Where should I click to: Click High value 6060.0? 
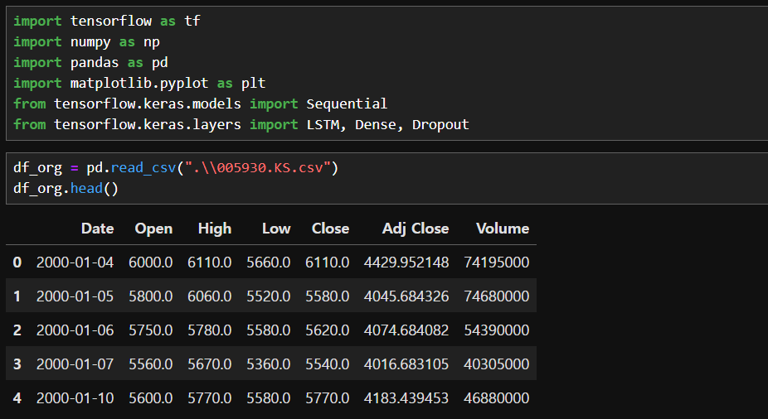point(210,296)
